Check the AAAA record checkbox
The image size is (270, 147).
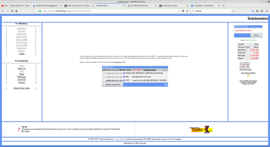click(x=104, y=73)
